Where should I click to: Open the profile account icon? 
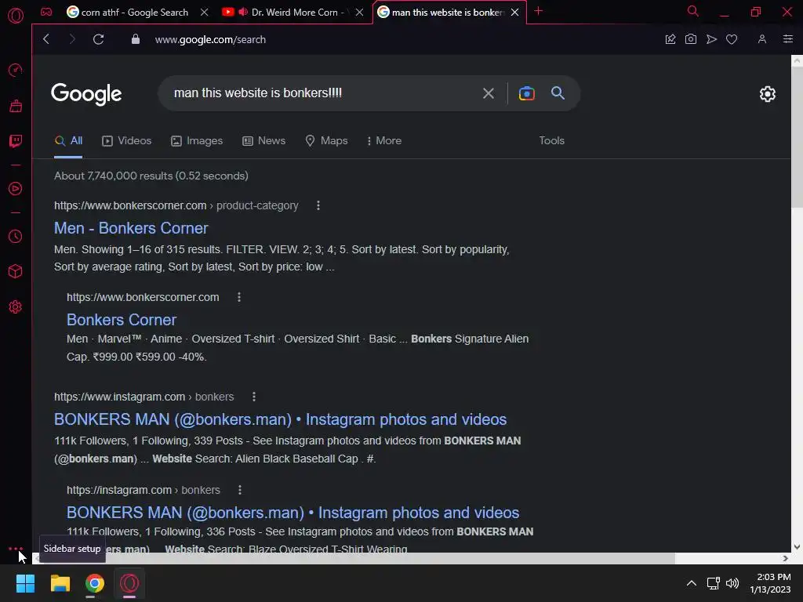tap(762, 39)
